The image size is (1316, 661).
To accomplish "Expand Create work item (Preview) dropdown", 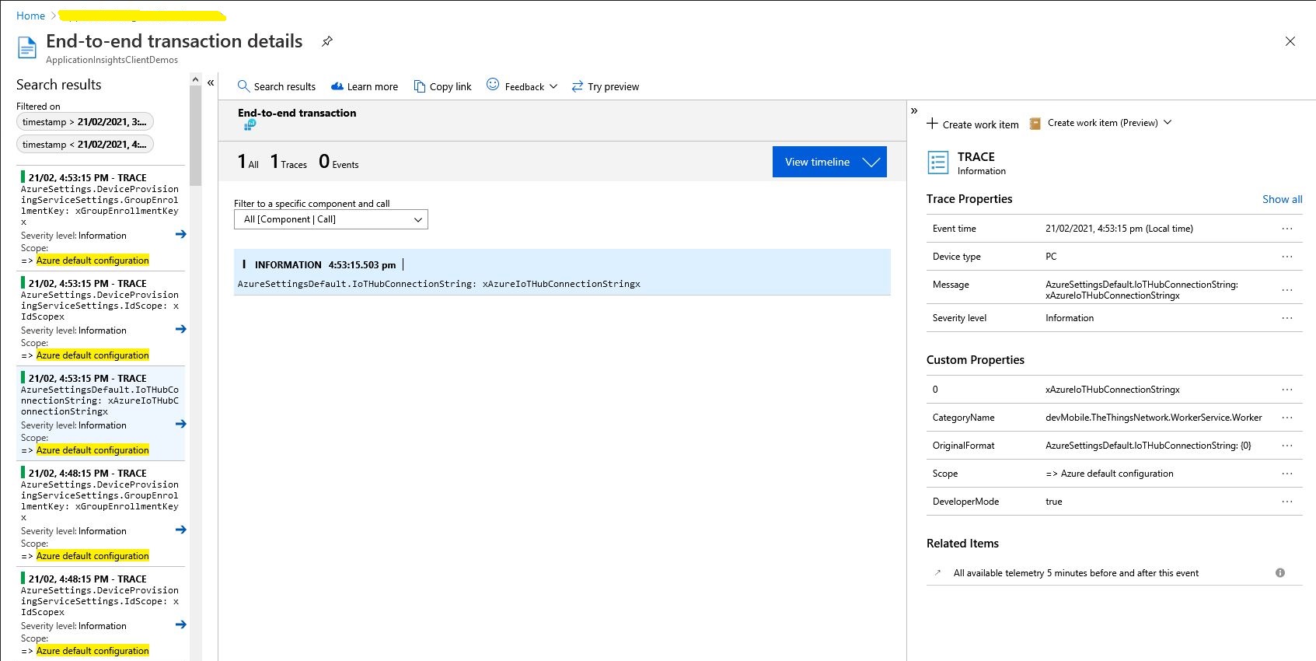I will [1167, 123].
